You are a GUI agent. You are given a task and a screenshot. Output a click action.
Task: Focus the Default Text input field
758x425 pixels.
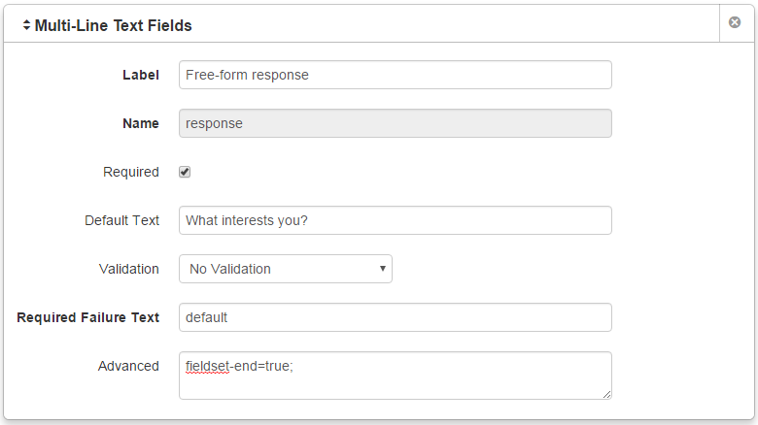(x=395, y=220)
